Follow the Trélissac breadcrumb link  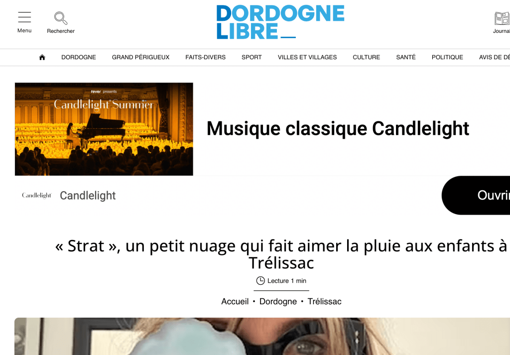click(x=325, y=301)
